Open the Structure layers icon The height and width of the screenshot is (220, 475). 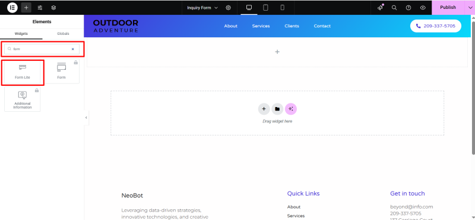click(x=53, y=8)
